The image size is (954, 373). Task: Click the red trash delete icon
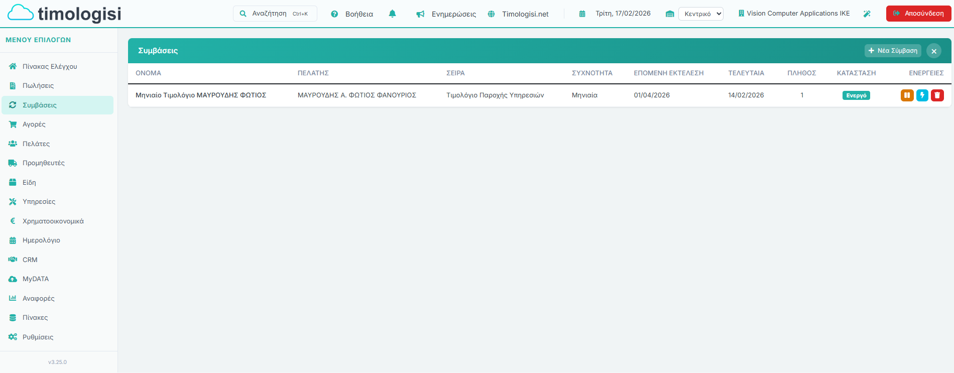(937, 95)
